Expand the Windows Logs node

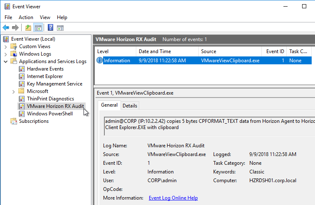[x=6, y=54]
